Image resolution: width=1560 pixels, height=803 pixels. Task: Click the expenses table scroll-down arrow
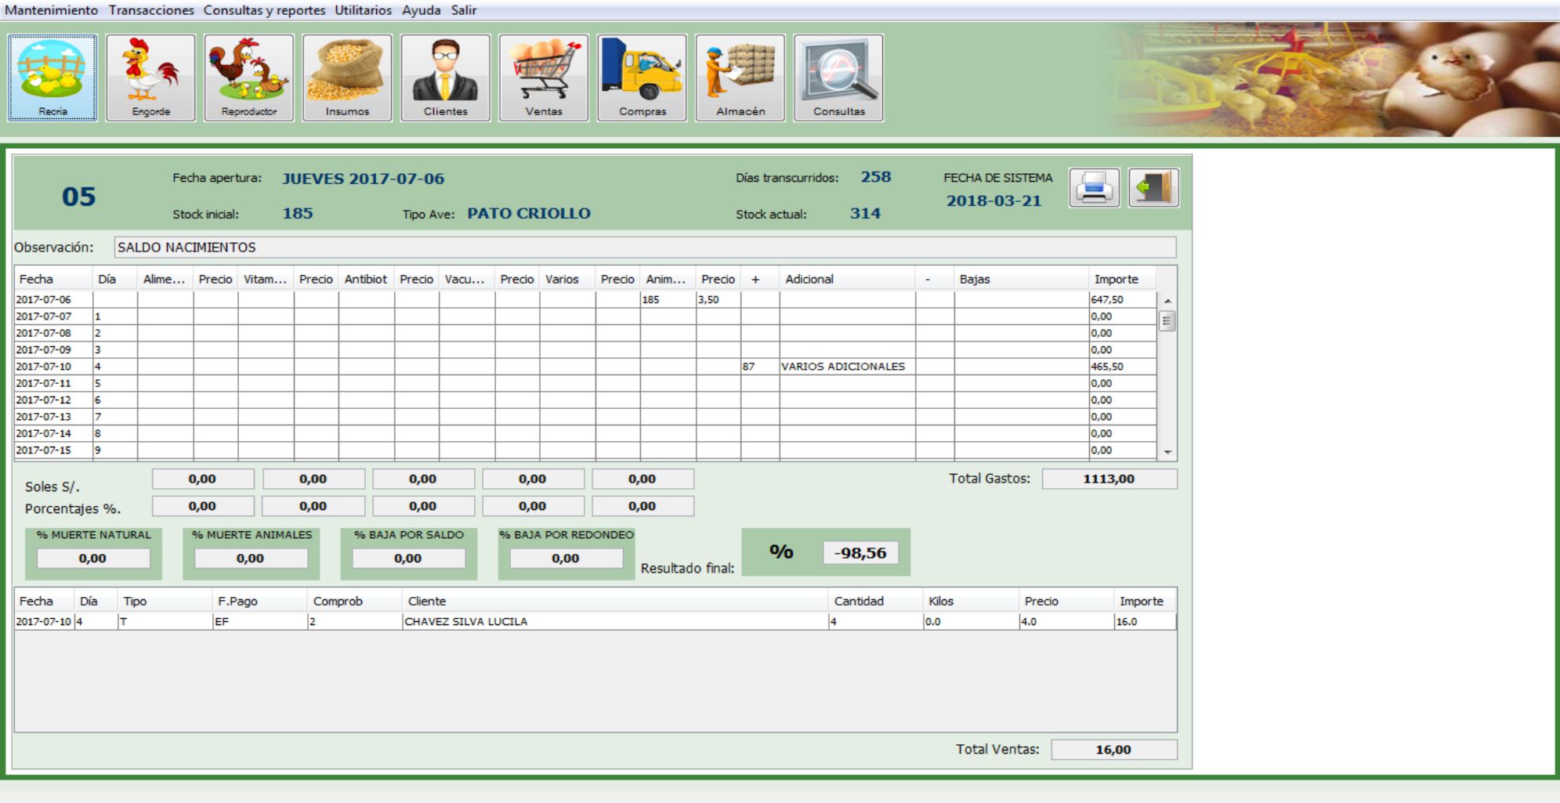pos(1167,452)
